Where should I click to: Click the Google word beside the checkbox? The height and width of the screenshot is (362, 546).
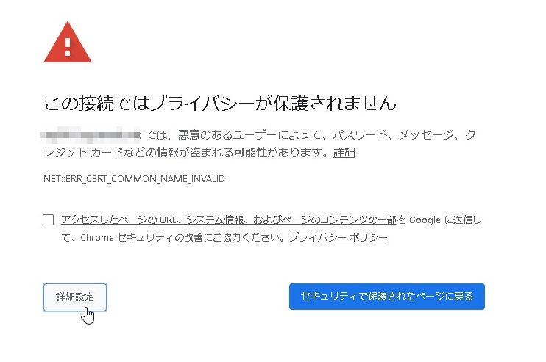[425, 220]
